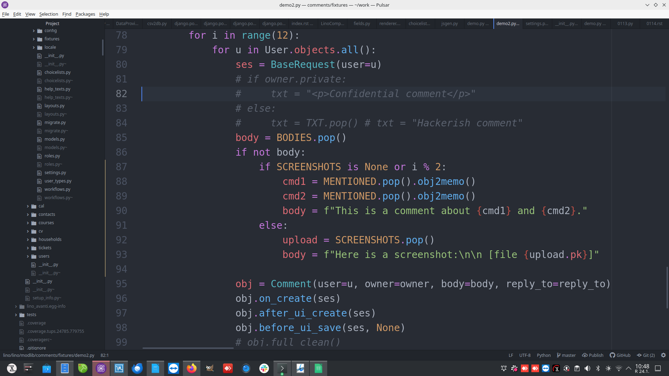Screen dimensions: 669x376
Task: Open models.py in the project tree
Action: 54,139
